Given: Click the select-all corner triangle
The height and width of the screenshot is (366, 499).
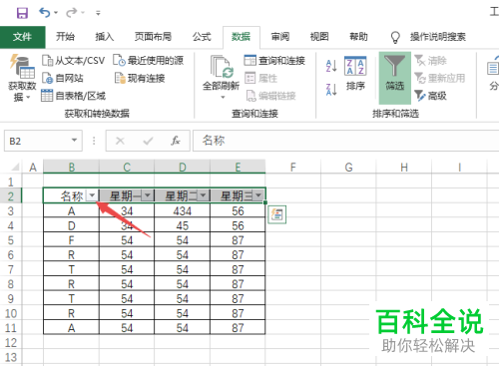Looking at the screenshot, I should [x=15, y=167].
